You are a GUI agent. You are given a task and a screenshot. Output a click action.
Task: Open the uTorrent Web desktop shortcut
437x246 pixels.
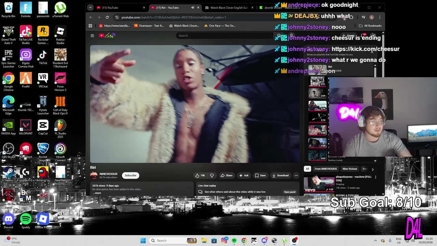[x=60, y=10]
